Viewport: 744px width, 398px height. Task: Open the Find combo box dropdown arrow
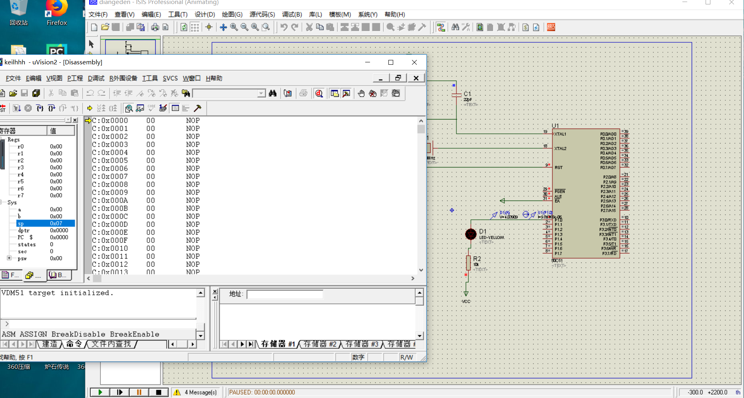261,93
